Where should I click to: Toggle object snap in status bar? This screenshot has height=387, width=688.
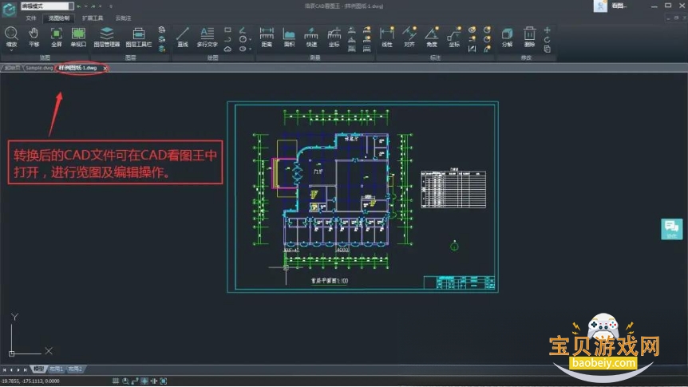(x=144, y=381)
